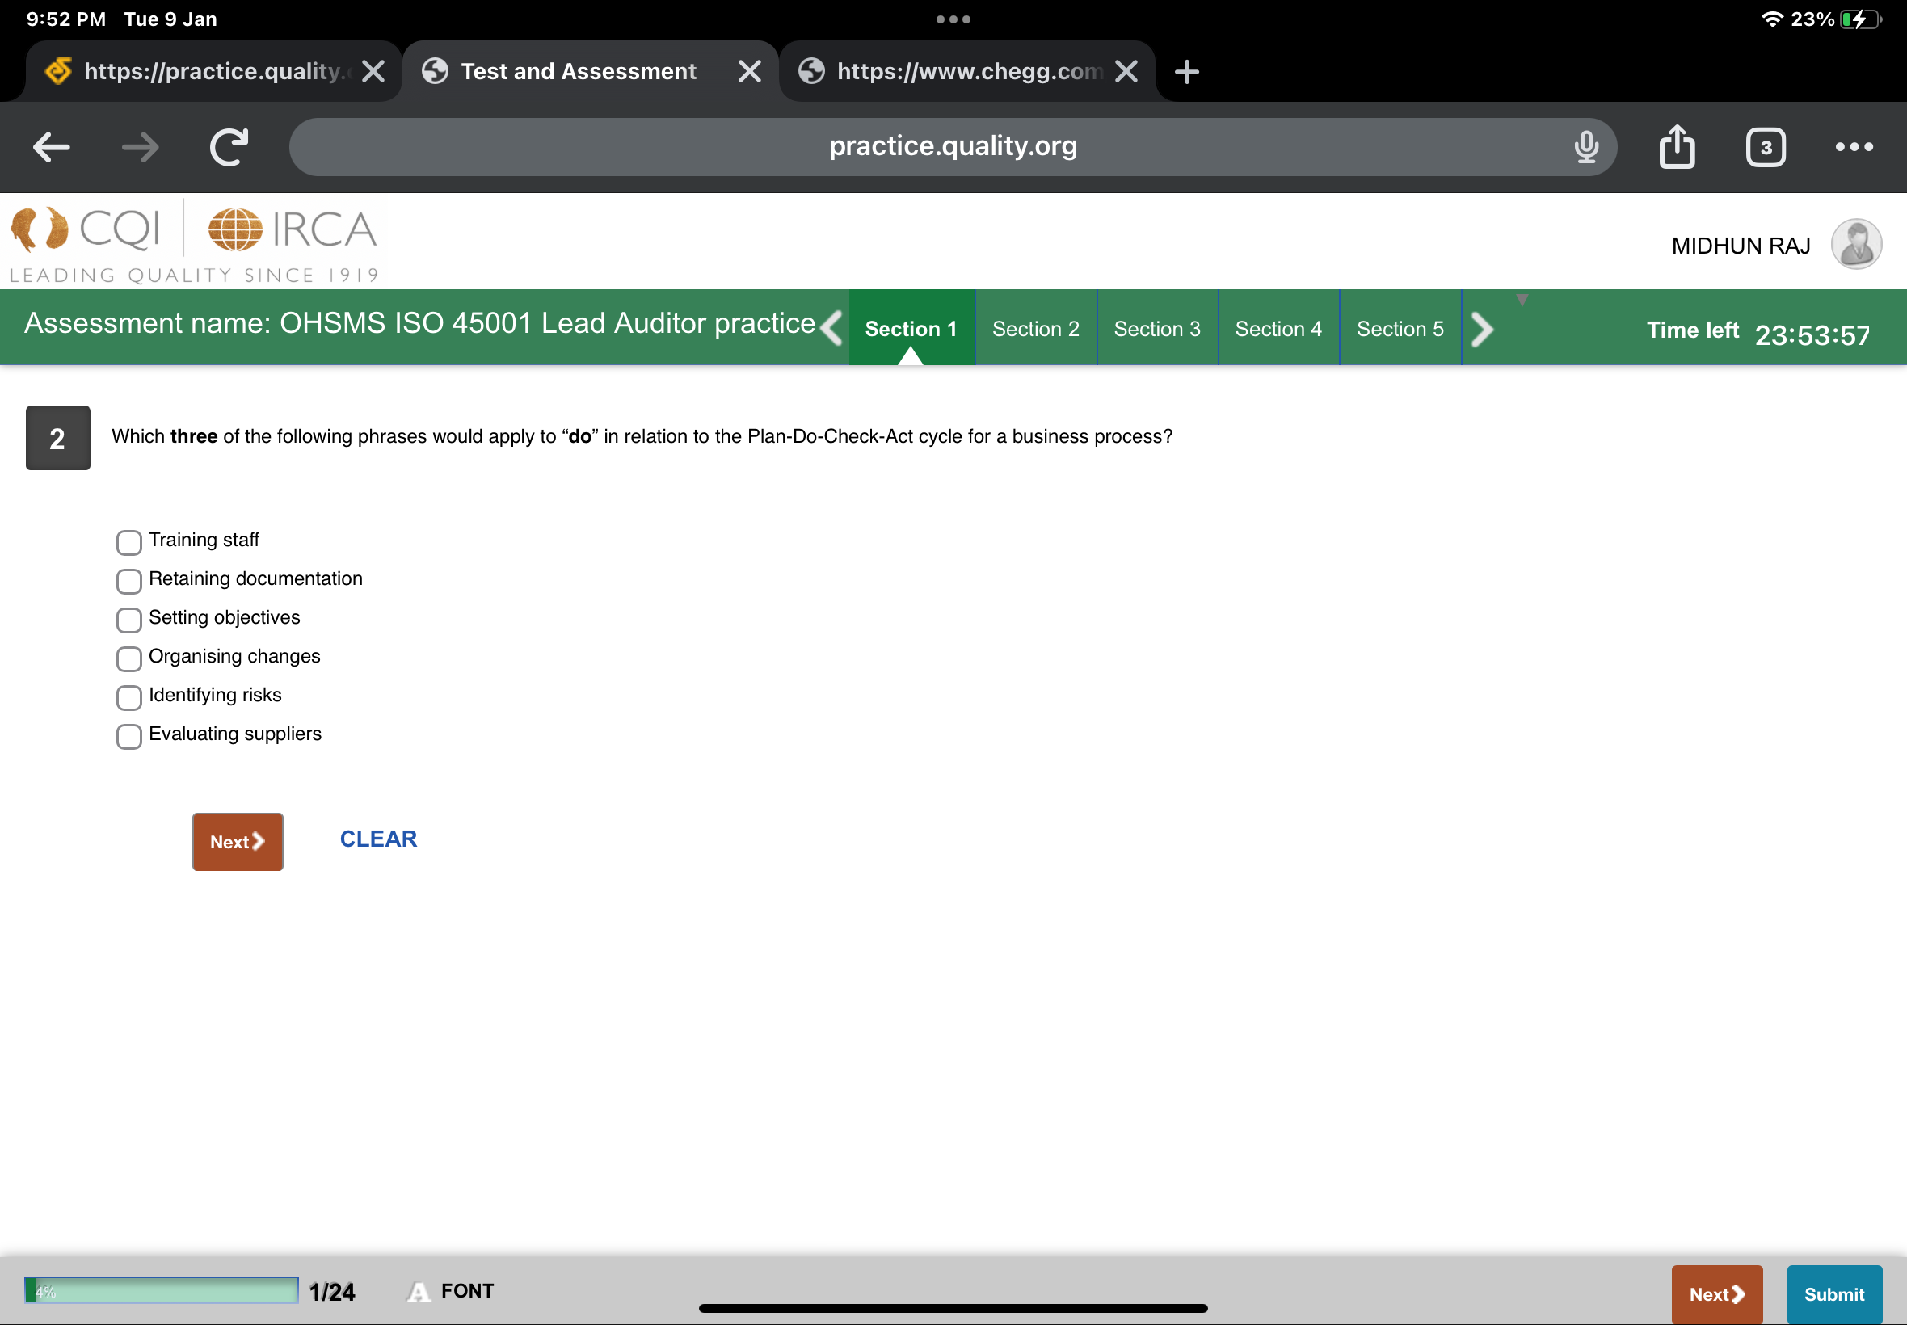Switch to the Section 3 tab
The height and width of the screenshot is (1325, 1907).
click(x=1156, y=328)
